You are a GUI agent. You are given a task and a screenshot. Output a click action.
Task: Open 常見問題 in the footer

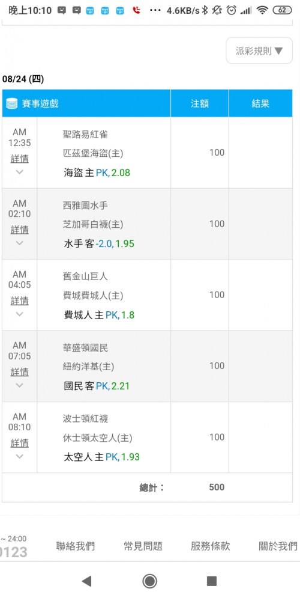(143, 546)
